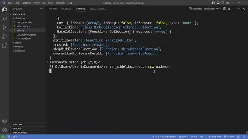This screenshot has height=139, width=248.
Task: Change the UTF-8 encoding
Action: 194,137
